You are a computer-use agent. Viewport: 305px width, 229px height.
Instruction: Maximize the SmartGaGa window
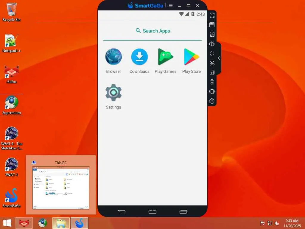(x=189, y=6)
